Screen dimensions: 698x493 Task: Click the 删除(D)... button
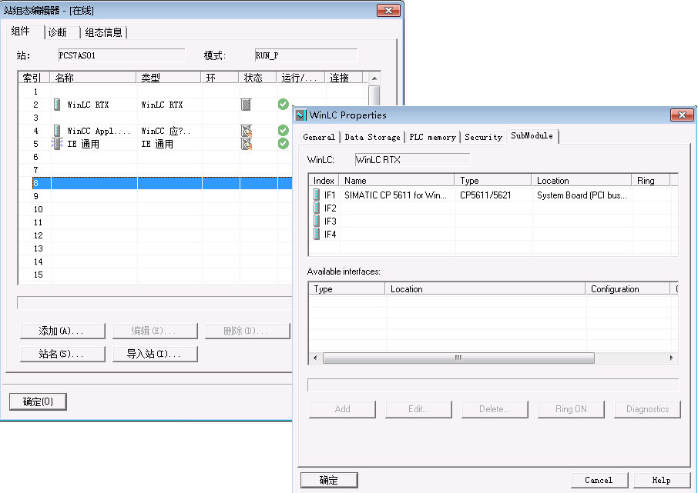[247, 331]
